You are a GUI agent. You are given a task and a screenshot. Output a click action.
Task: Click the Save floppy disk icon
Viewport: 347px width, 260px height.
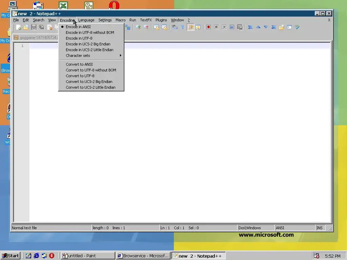[x=34, y=27]
